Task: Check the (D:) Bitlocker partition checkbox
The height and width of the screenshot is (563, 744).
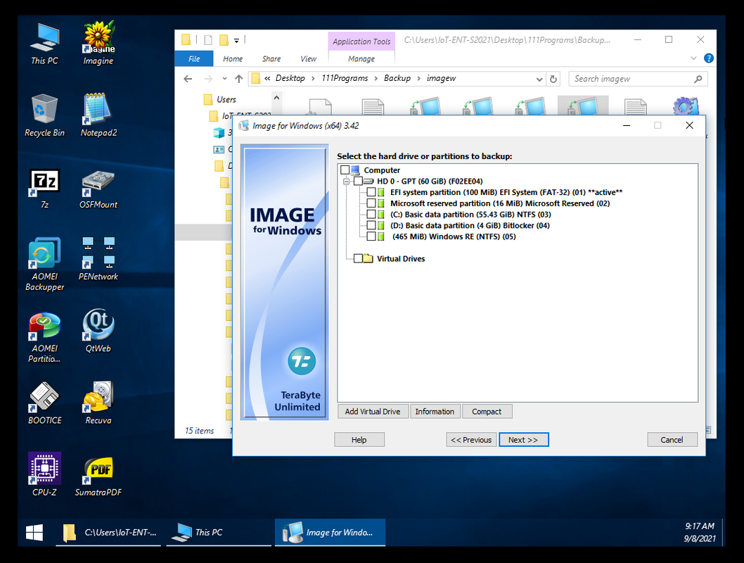Action: 371,225
